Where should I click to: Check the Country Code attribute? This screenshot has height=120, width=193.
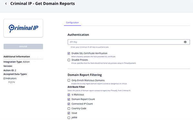click(69, 108)
